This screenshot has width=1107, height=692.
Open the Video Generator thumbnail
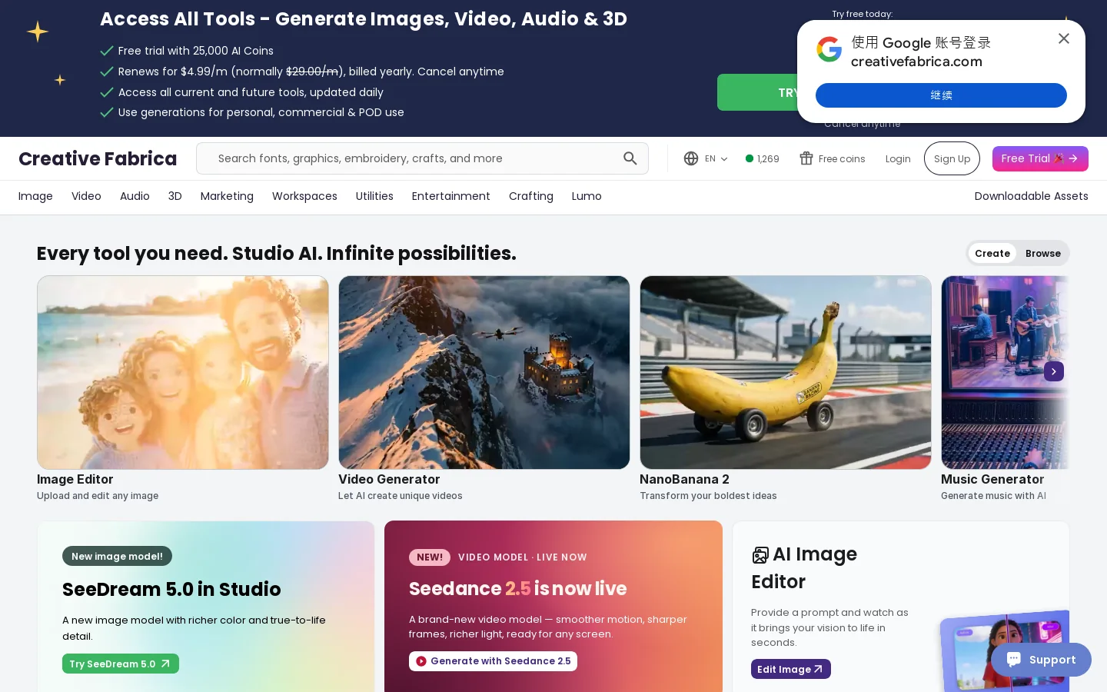(484, 372)
